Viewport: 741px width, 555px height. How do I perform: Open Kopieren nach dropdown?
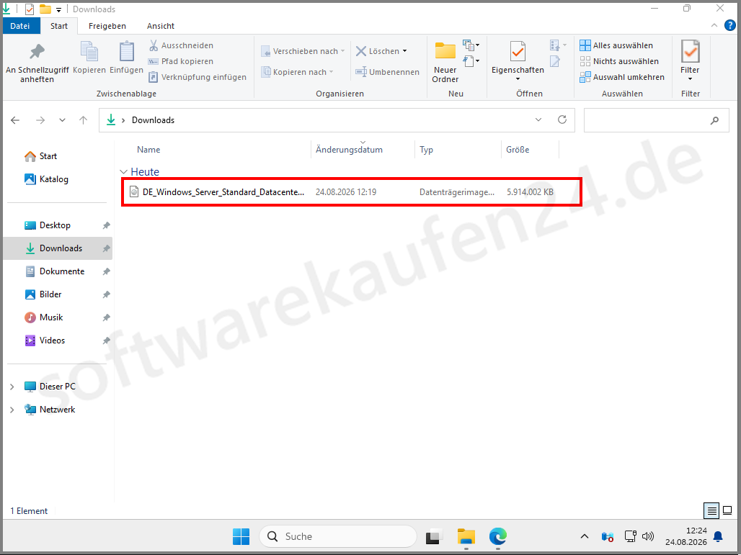point(297,72)
